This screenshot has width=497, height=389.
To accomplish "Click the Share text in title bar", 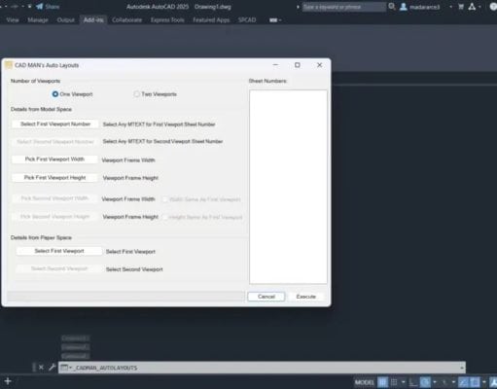I will (53, 7).
